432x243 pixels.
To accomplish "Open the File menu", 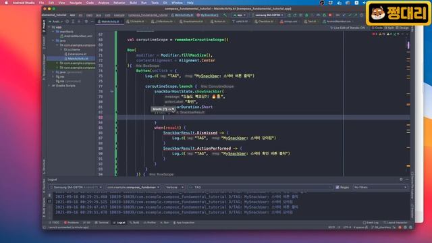I will tap(41, 3).
